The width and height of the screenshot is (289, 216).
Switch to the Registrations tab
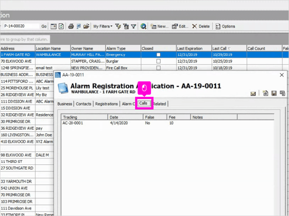click(x=106, y=104)
